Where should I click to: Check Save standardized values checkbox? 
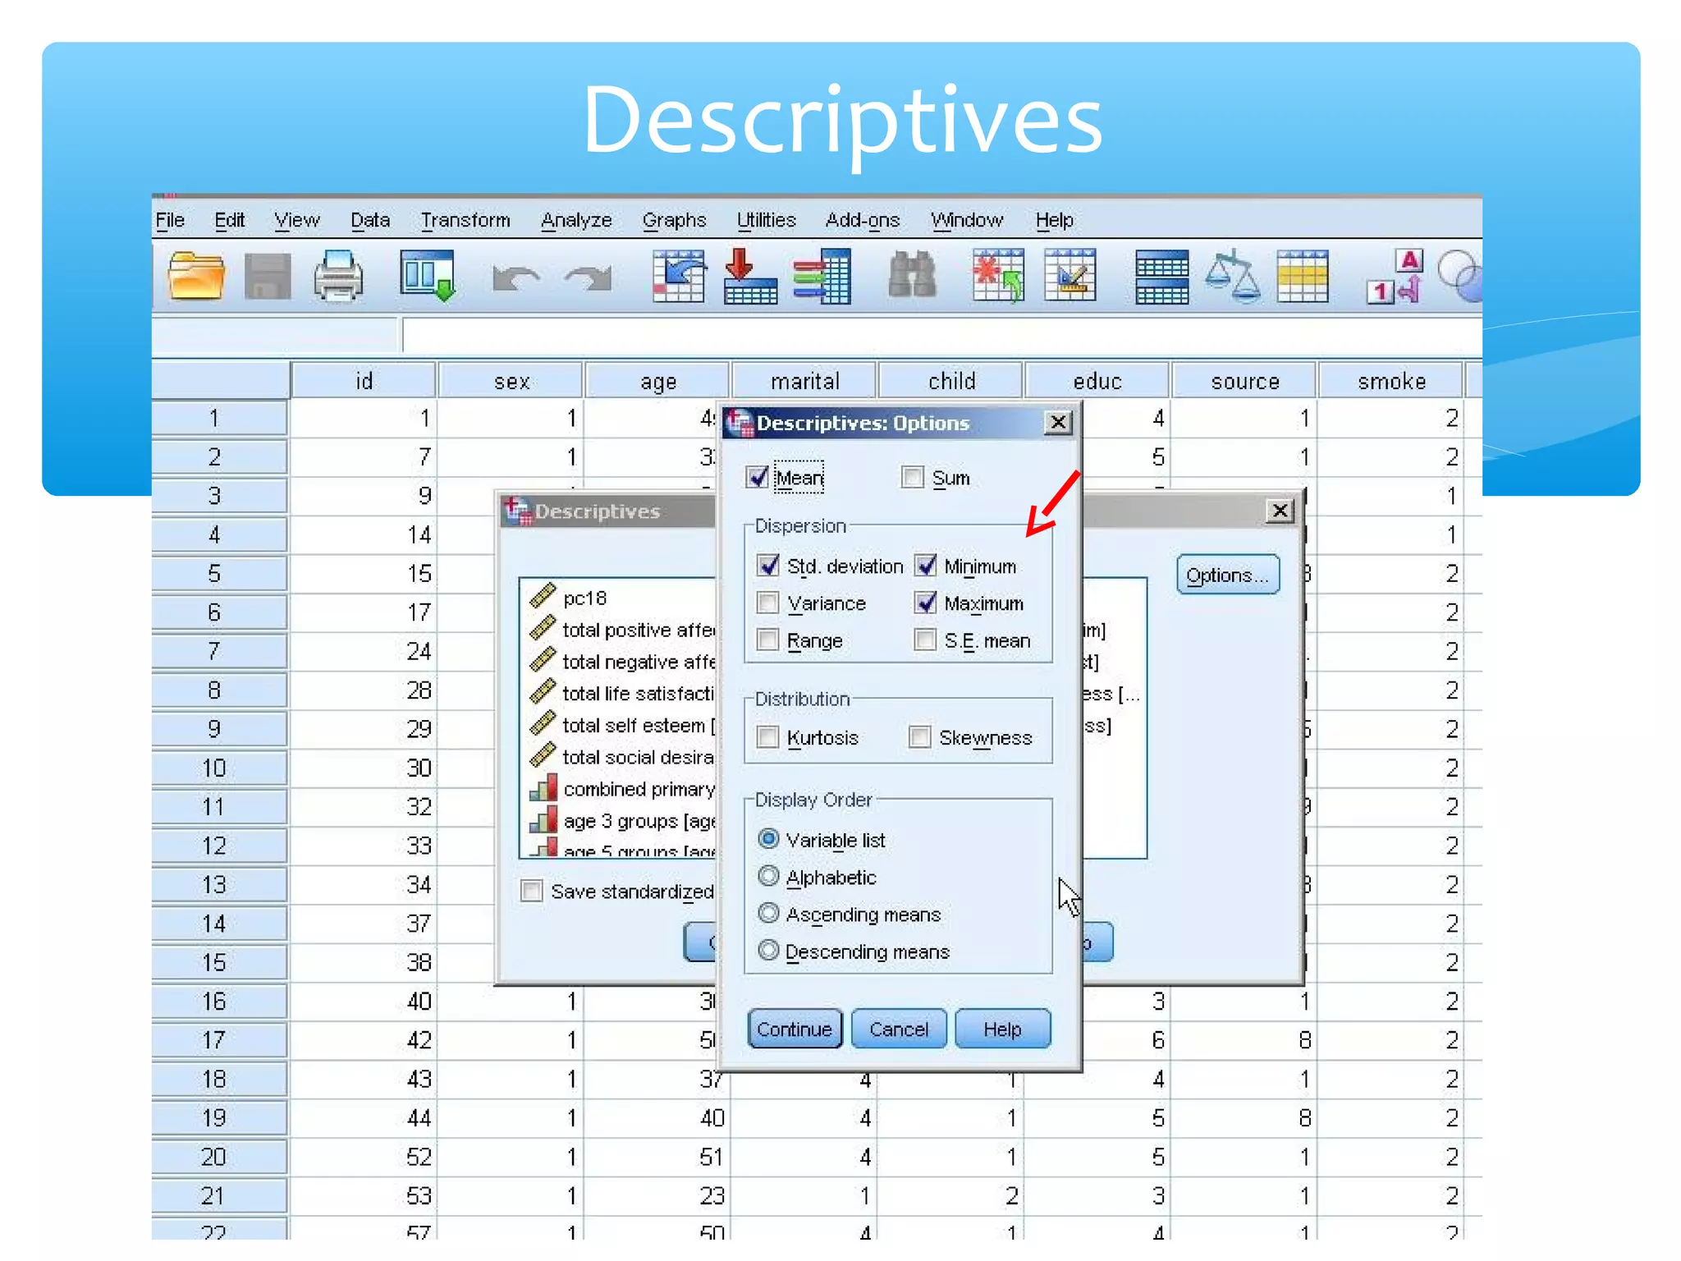532,891
